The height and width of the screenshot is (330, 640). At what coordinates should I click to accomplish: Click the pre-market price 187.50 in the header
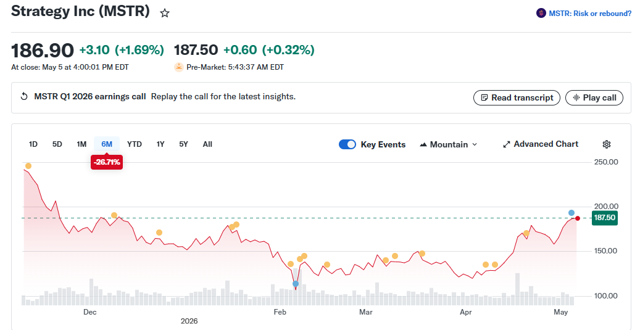pos(196,50)
